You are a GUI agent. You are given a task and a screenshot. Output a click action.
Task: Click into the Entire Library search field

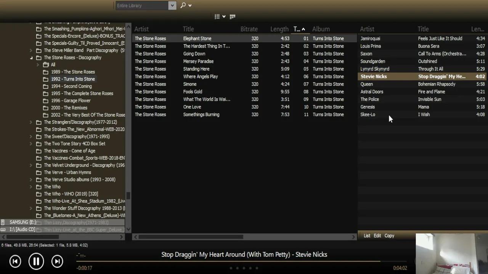[x=142, y=5]
